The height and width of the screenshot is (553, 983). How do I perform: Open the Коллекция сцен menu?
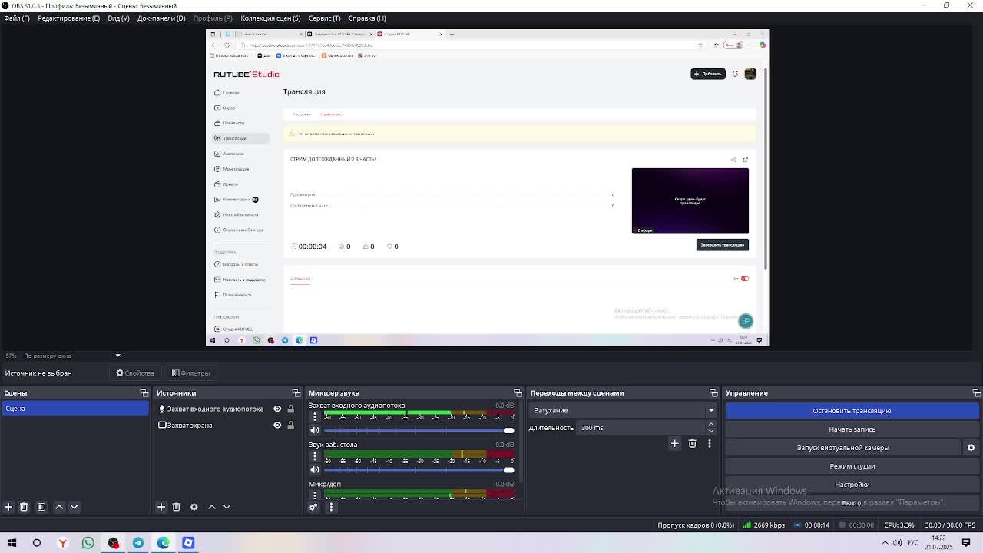(270, 18)
